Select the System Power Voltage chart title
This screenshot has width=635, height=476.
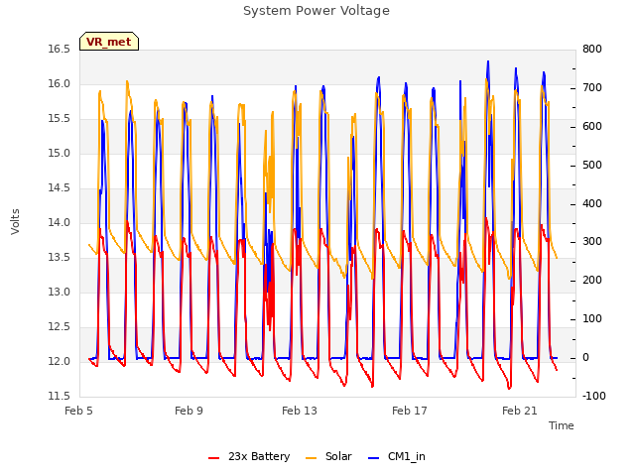click(317, 11)
